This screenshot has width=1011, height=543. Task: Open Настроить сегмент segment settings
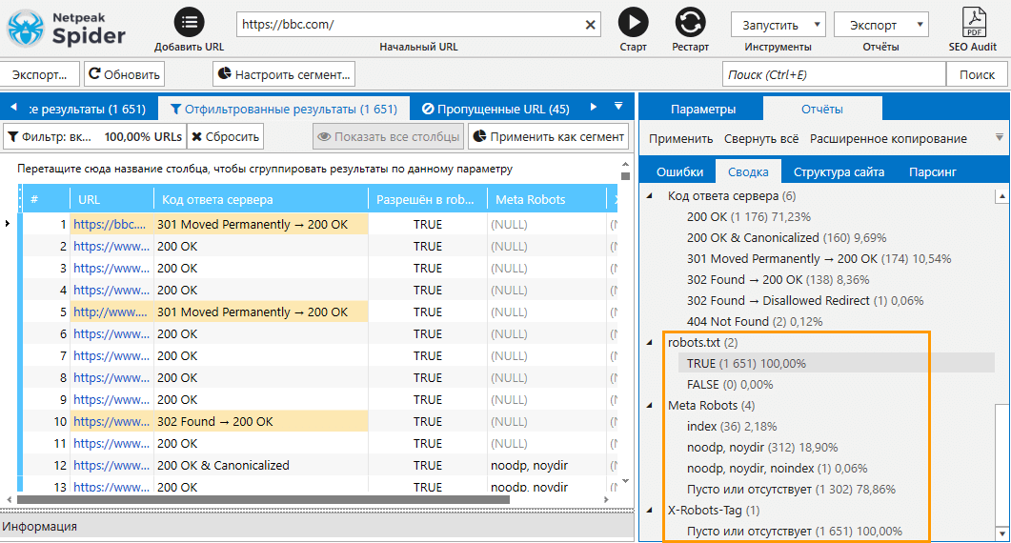click(284, 74)
